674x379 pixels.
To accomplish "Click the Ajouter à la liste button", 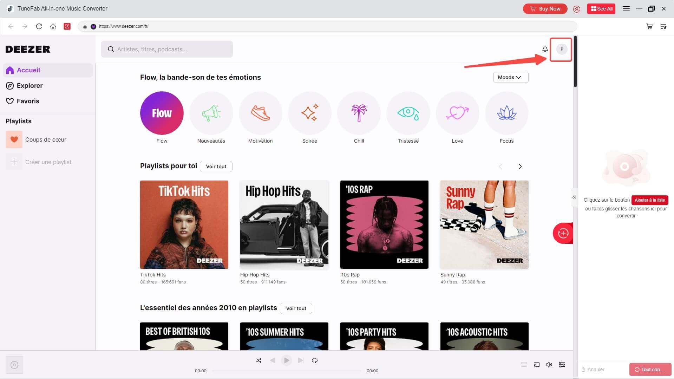I will [650, 200].
